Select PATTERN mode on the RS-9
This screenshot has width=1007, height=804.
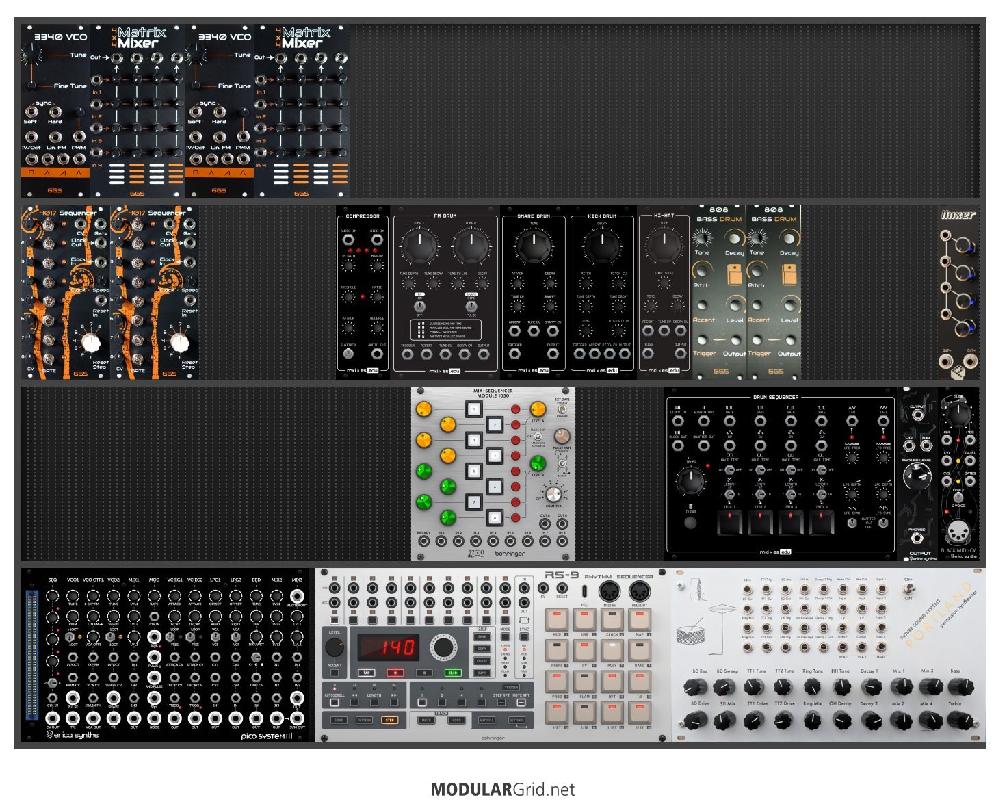[364, 720]
